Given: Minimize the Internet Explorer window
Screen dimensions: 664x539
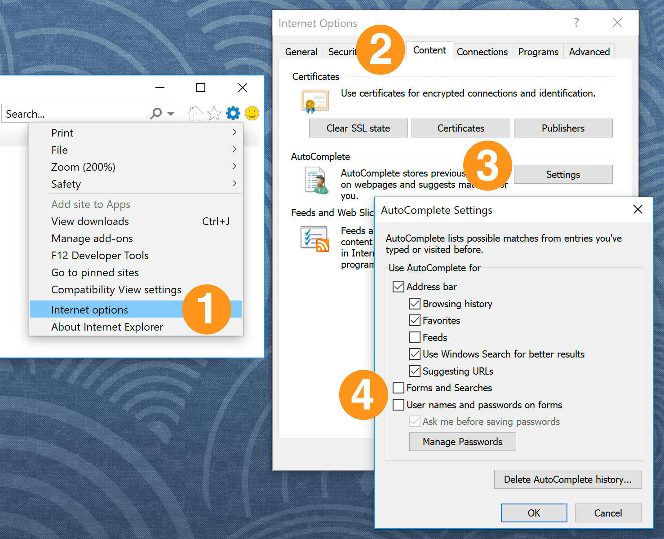Looking at the screenshot, I should click(x=160, y=88).
